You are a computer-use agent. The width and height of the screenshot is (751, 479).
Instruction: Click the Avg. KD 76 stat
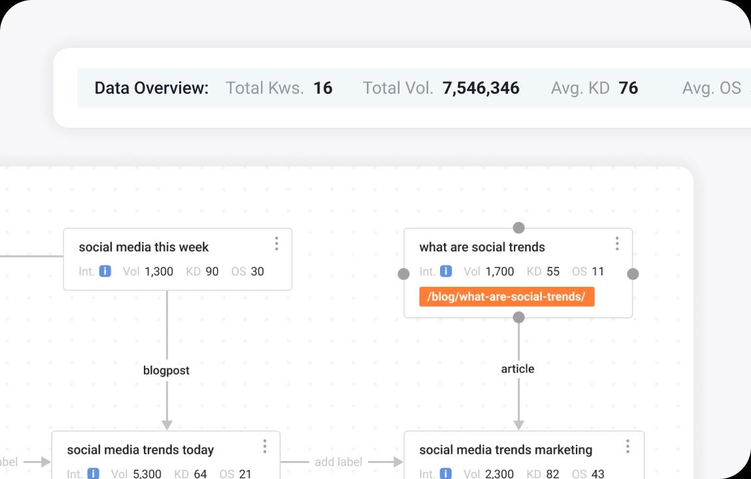coord(594,88)
